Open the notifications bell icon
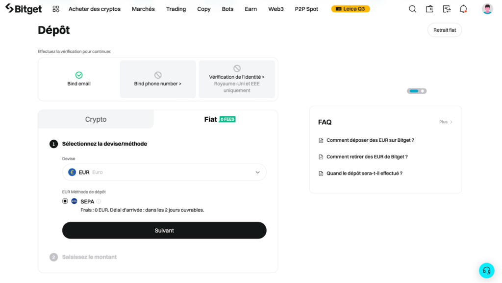502x283 pixels. pyautogui.click(x=463, y=8)
